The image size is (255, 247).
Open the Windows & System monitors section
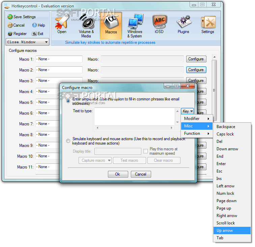click(x=135, y=26)
